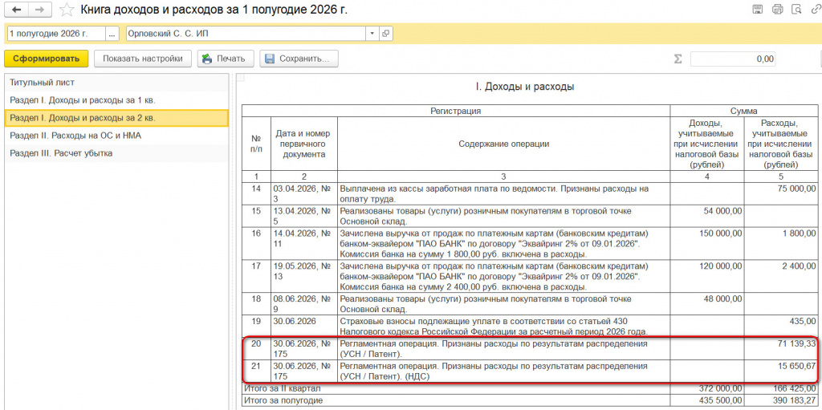This screenshot has height=410, width=822.
Task: Click the heading I. Доходы и расходы
Action: tap(525, 87)
